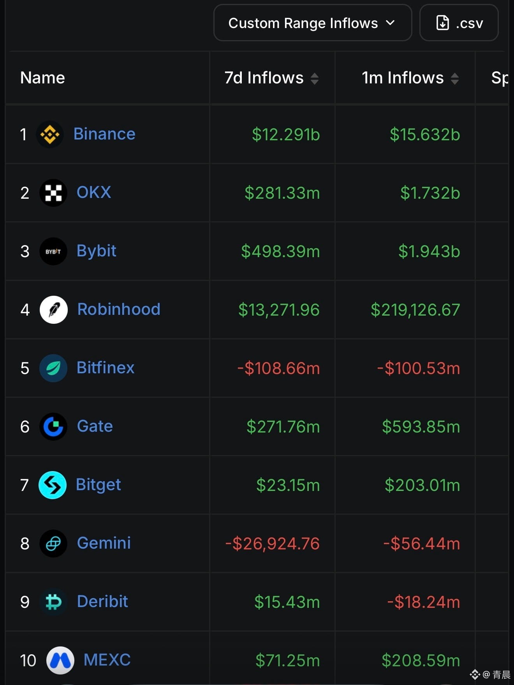
Task: Click the MEXC logo icon
Action: pos(60,660)
